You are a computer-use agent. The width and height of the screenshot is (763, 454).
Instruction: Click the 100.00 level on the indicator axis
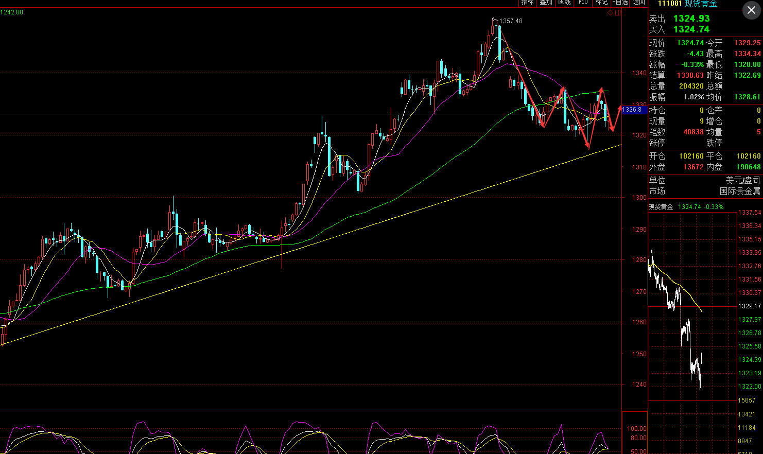click(637, 429)
